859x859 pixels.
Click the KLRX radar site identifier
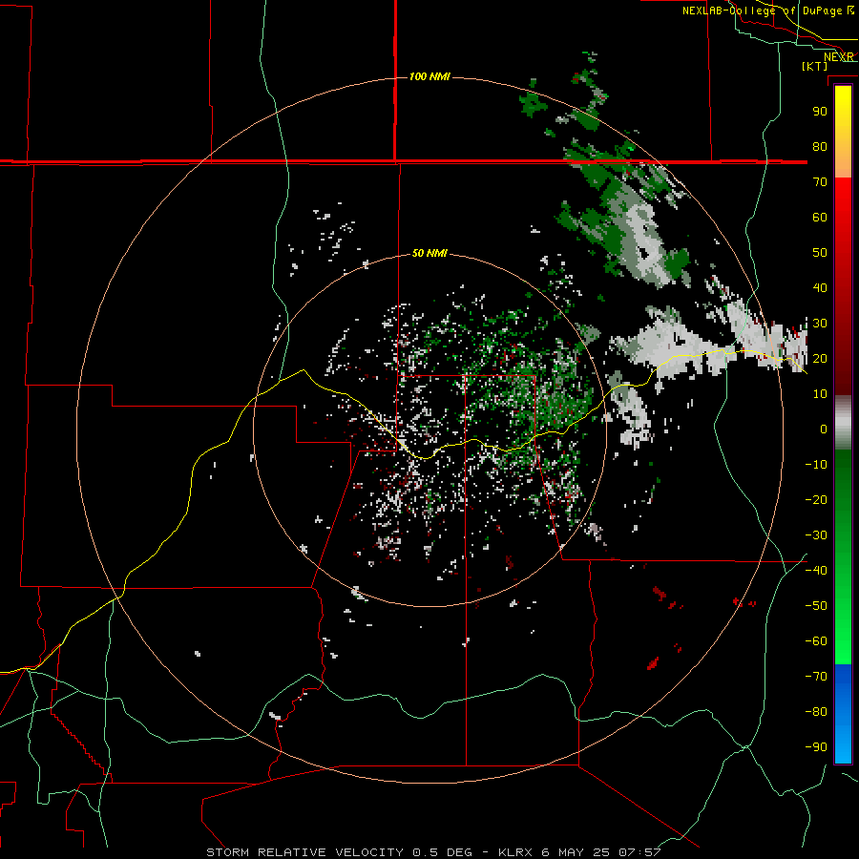point(515,852)
